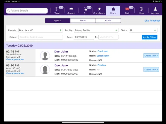Switch to the Agenda tab
The height and width of the screenshot is (124, 166).
pos(58,21)
